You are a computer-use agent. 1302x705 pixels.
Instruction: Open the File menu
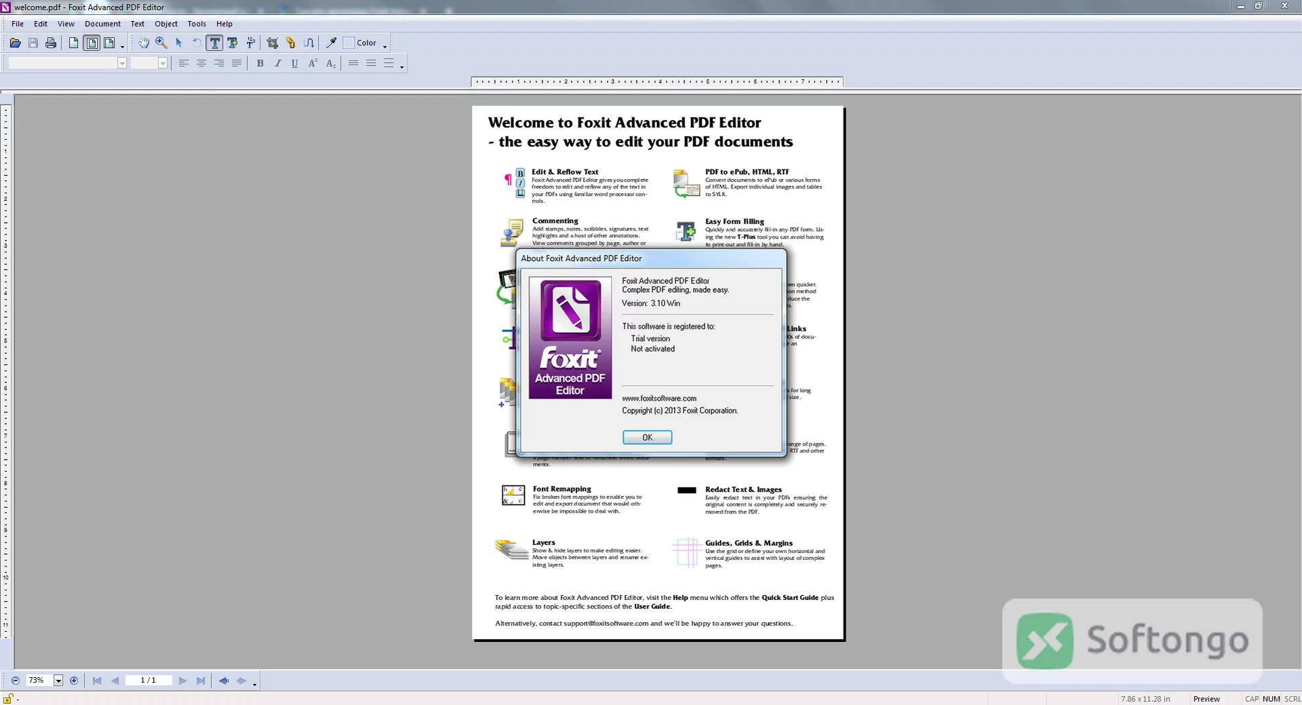pos(18,24)
